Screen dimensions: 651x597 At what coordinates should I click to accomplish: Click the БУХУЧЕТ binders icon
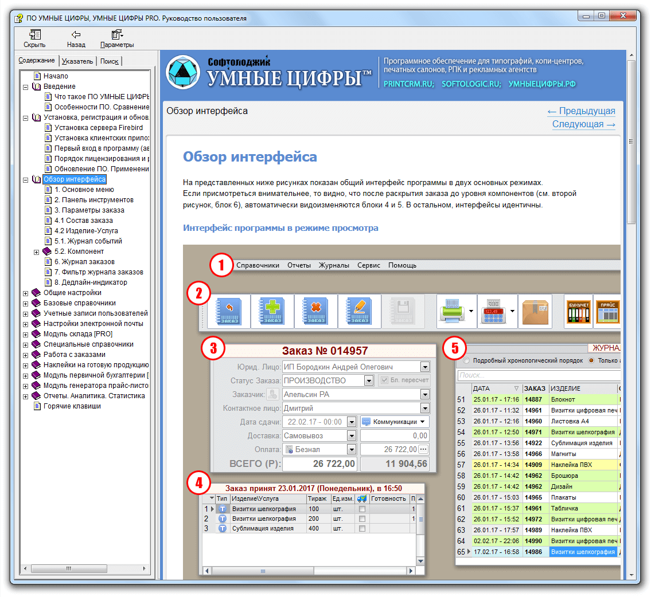579,312
